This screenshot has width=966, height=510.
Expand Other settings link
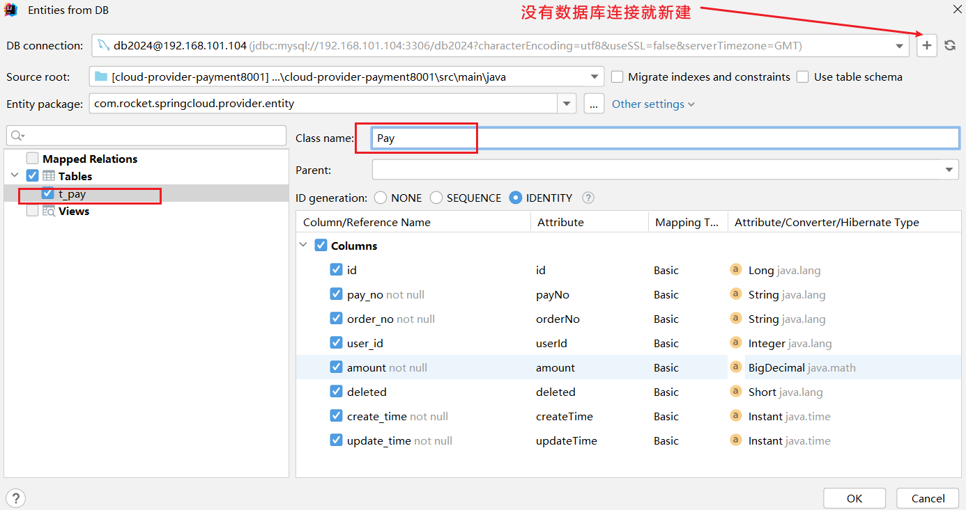point(653,104)
